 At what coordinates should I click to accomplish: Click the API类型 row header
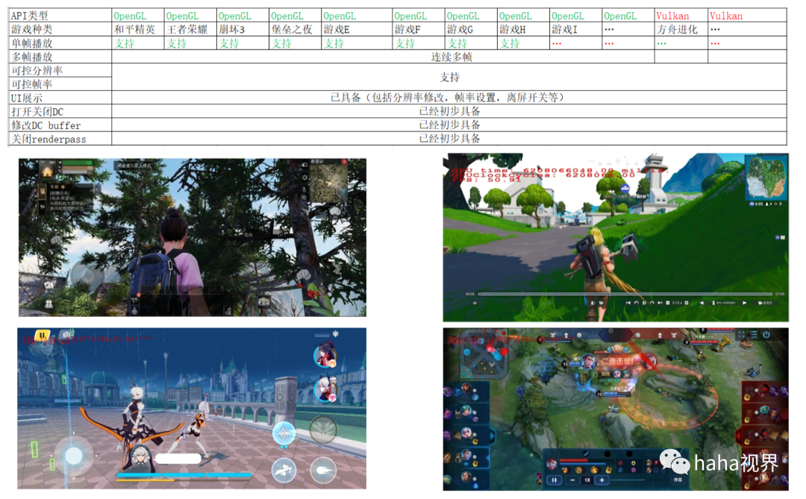coord(60,16)
